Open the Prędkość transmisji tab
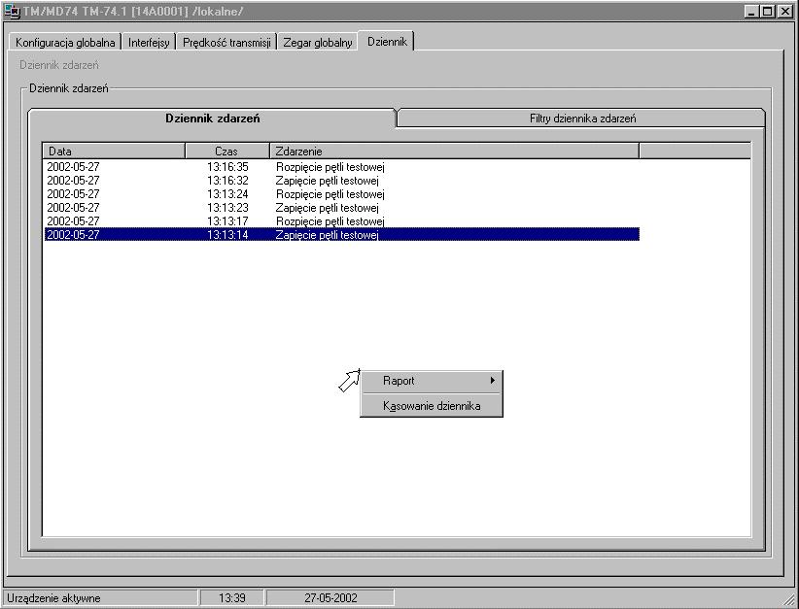The width and height of the screenshot is (799, 609). tap(226, 43)
